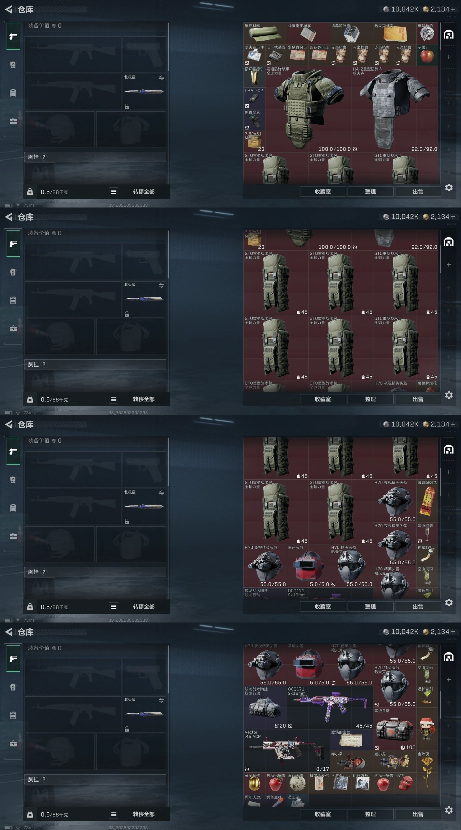Screen dimensions: 461x830
Task: Pick the Vector .45 ACP weapon
Action: coord(287,751)
